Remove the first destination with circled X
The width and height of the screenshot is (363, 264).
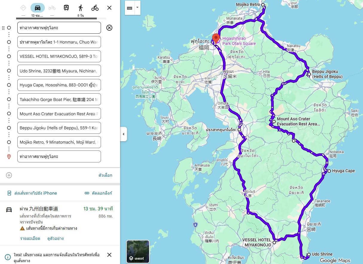point(109,28)
